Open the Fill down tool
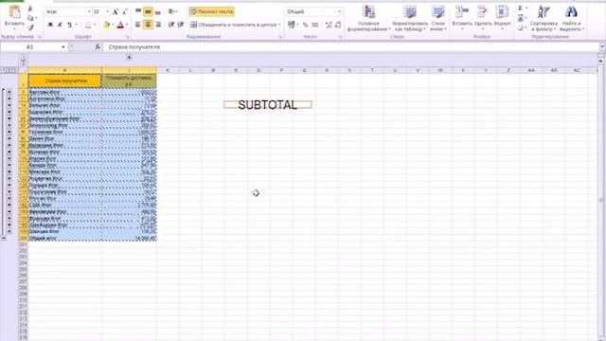Image resolution: width=606 pixels, height=341 pixels. pos(520,18)
